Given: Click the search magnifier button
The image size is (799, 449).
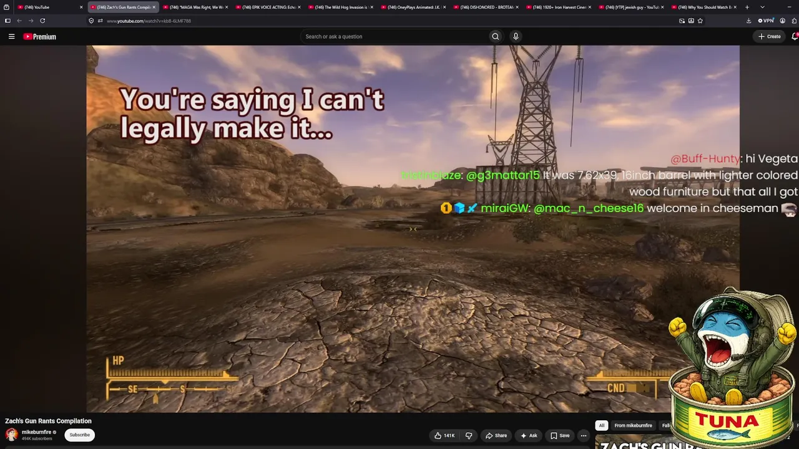Looking at the screenshot, I should coord(496,37).
